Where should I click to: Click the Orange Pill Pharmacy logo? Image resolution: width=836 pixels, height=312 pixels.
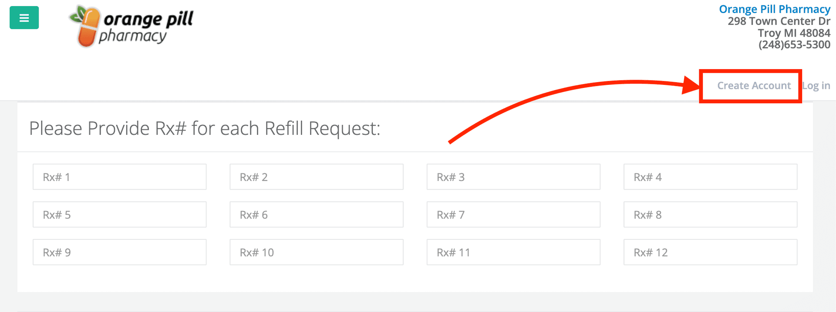point(131,25)
